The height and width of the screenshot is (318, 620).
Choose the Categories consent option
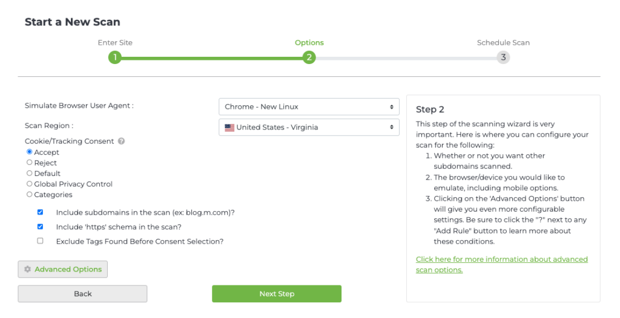point(30,195)
